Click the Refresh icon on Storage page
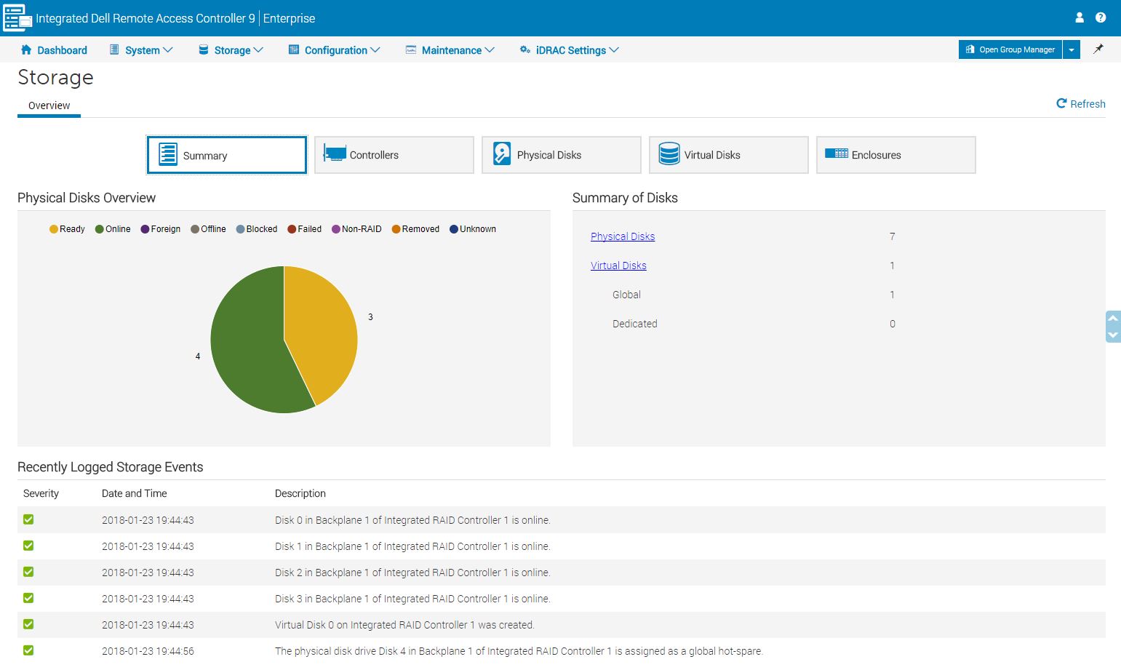This screenshot has width=1121, height=670. click(x=1061, y=104)
